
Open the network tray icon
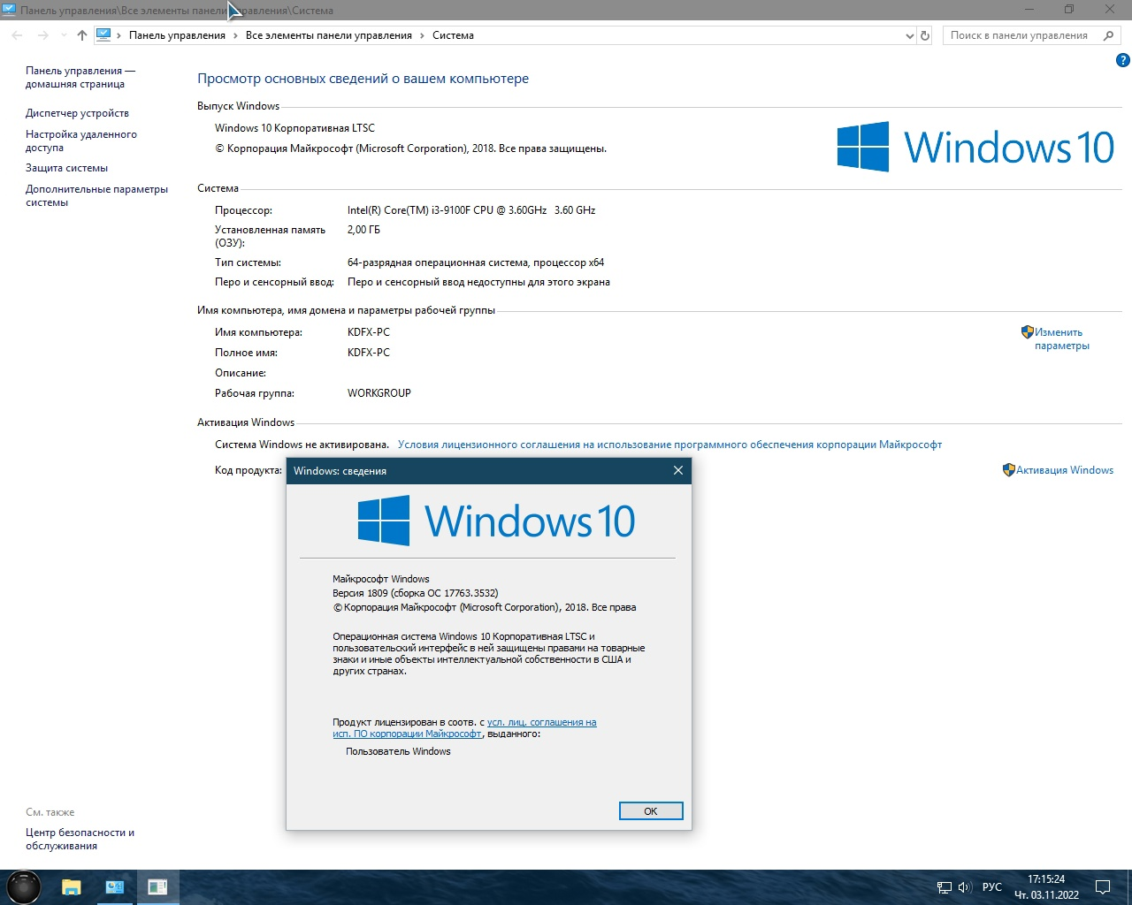click(945, 887)
